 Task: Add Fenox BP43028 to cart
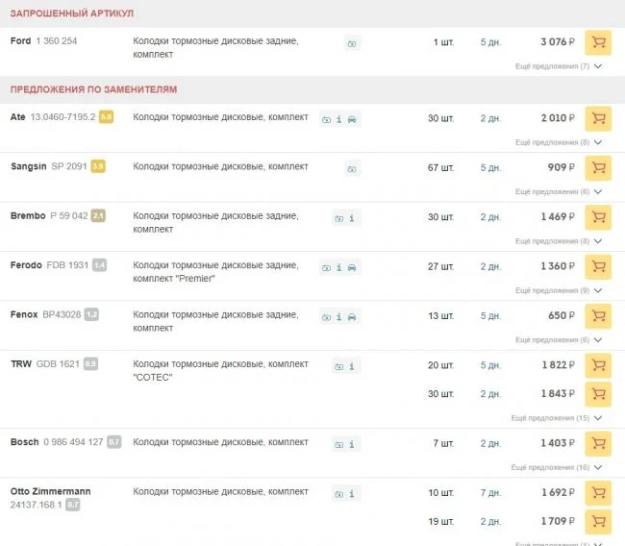point(598,316)
